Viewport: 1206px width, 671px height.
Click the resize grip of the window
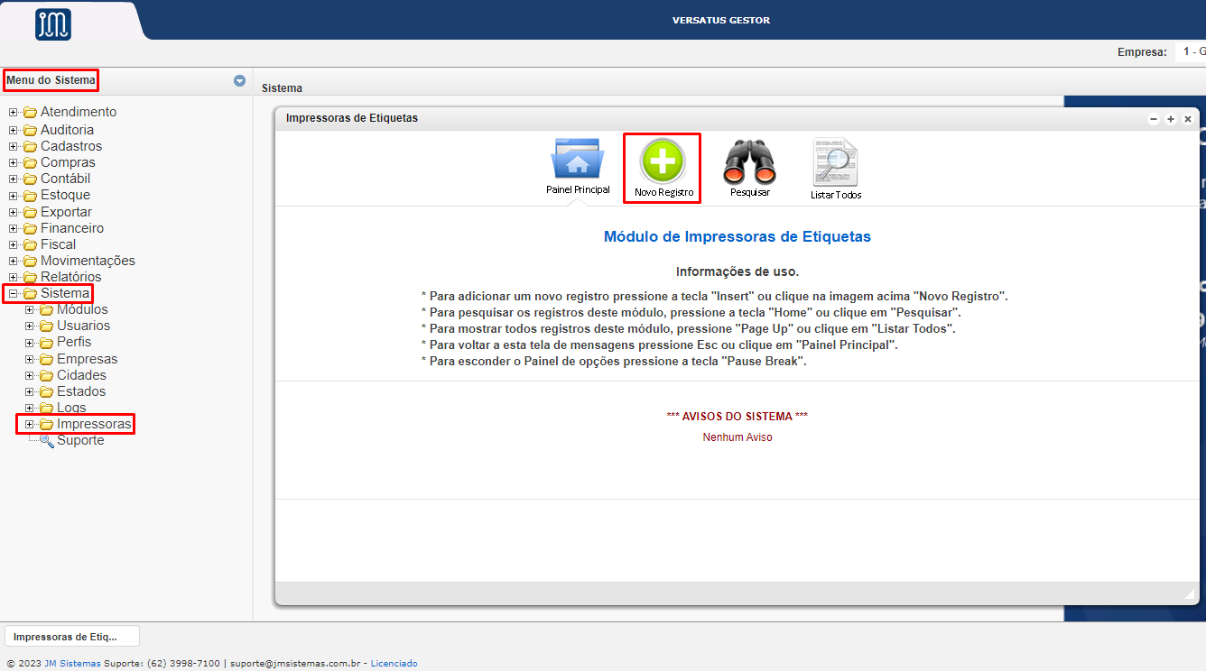coord(1190,593)
